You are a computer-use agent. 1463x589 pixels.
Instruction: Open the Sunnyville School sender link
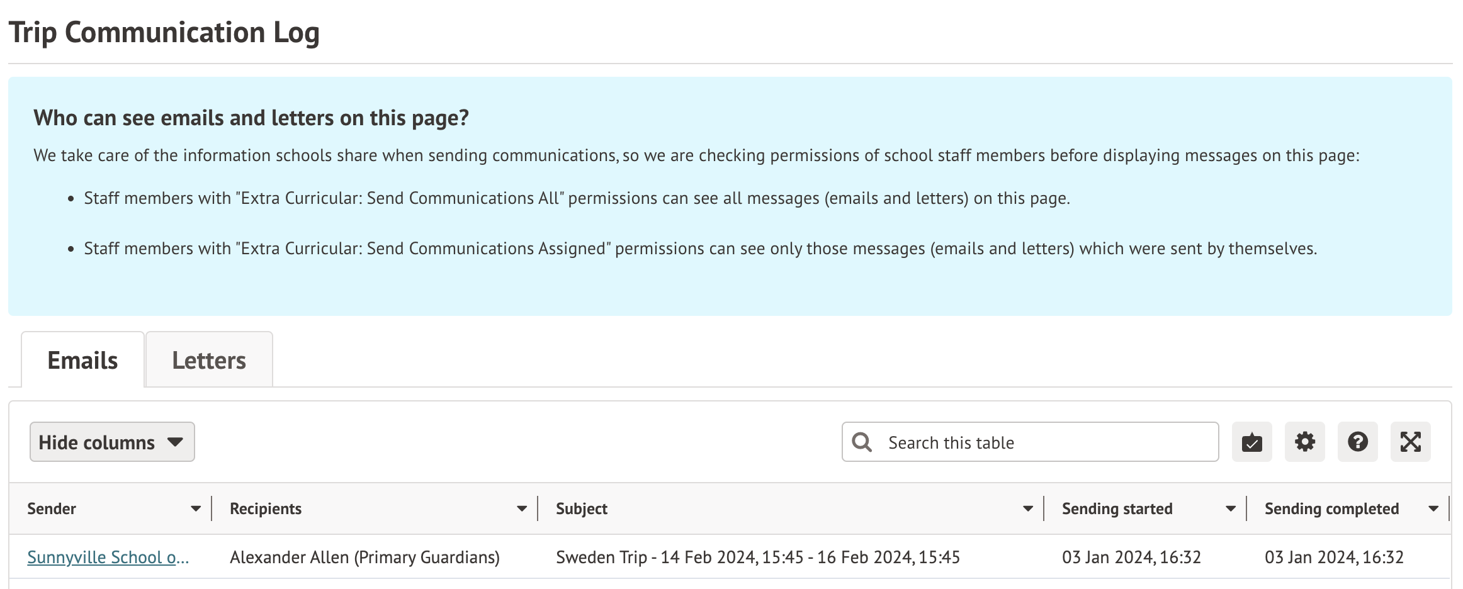(x=108, y=558)
